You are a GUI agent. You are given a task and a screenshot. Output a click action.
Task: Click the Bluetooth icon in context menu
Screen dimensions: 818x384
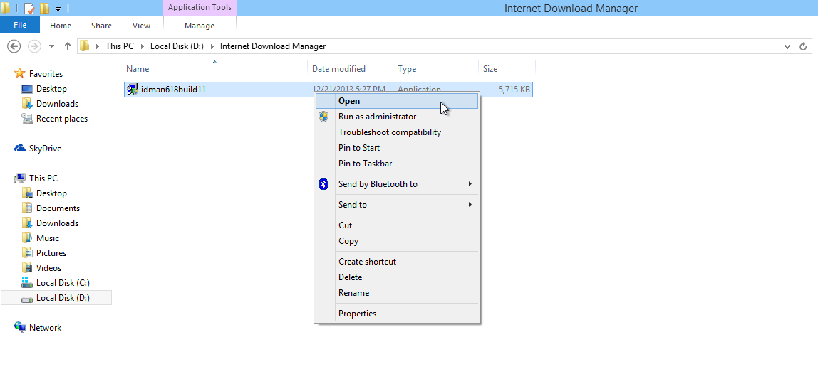pyautogui.click(x=323, y=184)
